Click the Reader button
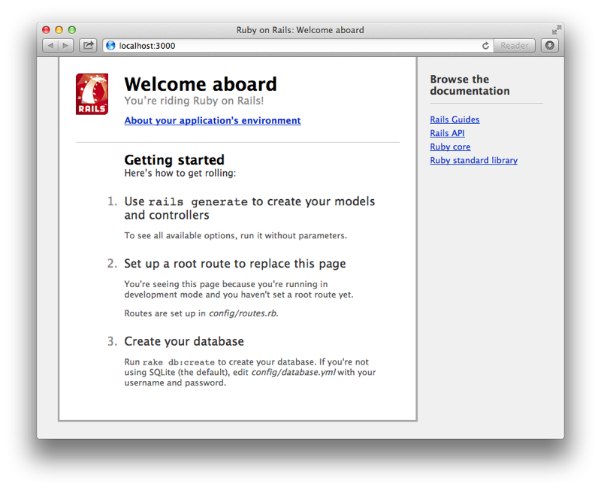Image resolution: width=601 pixels, height=490 pixels. tap(515, 46)
